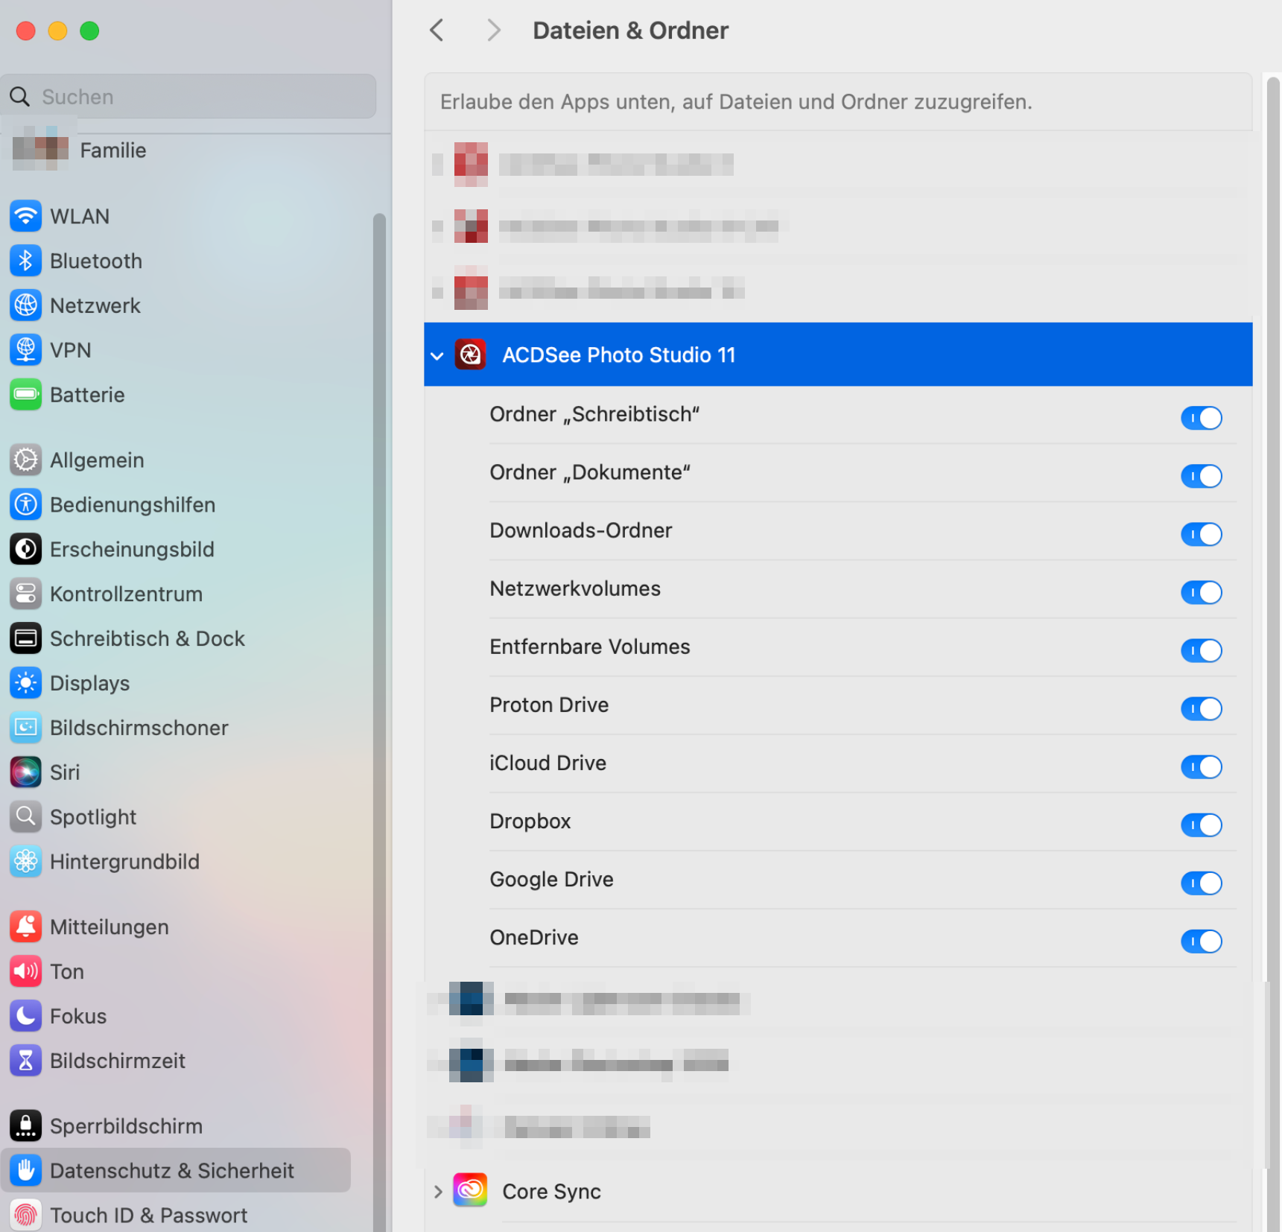
Task: Select the Bildschirmzeit hourglass icon
Action: tap(25, 1061)
